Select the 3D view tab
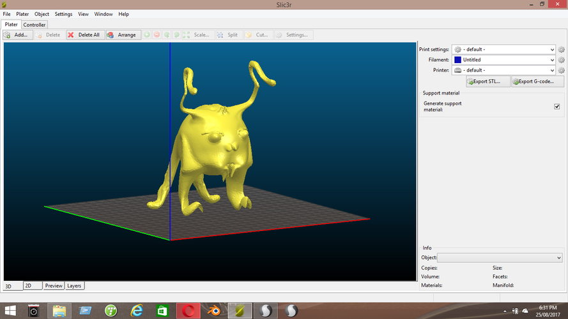The image size is (568, 319). tap(13, 286)
